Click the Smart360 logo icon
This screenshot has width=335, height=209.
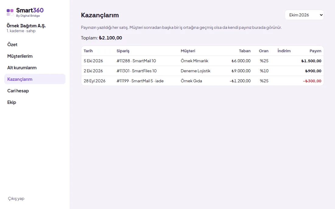10,12
